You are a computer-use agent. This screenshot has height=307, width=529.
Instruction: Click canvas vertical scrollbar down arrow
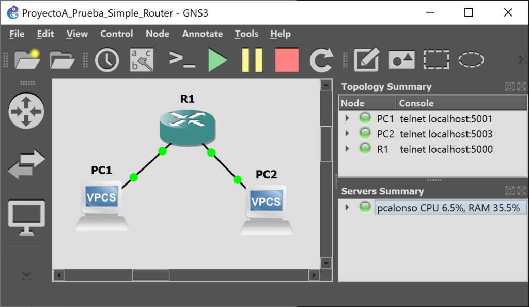click(326, 263)
